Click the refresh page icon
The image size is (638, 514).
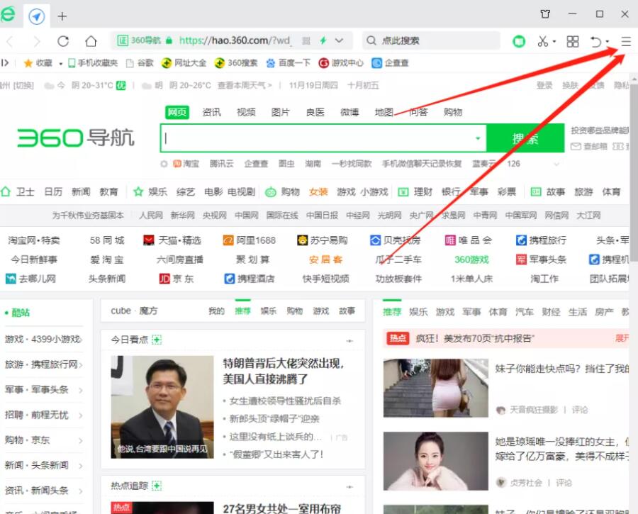click(x=63, y=41)
